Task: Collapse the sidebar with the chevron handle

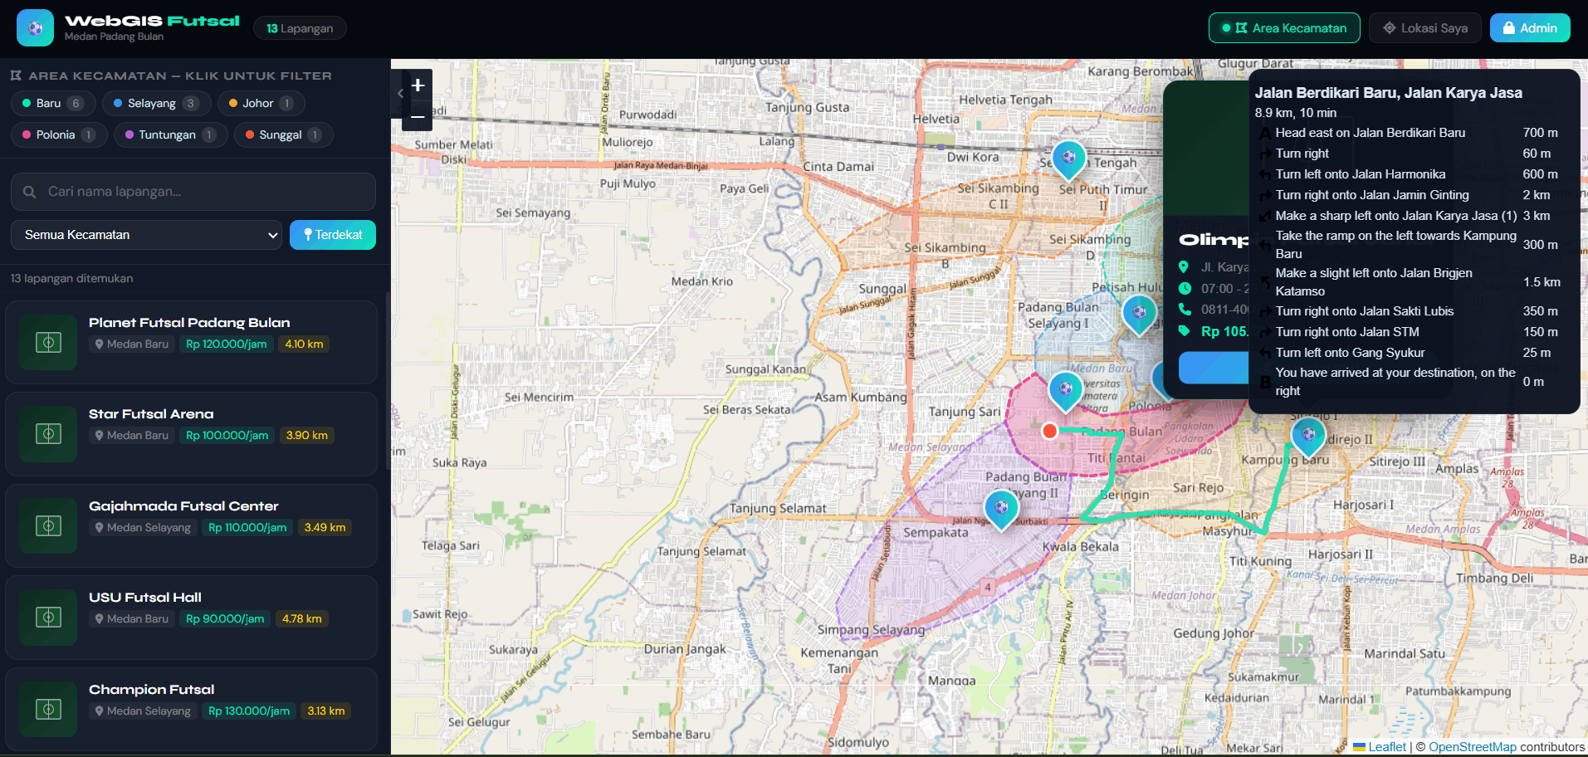Action: (399, 93)
